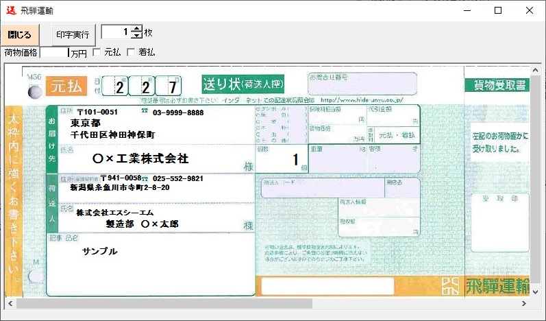
Task: Enable the 元払 checkbox
Action: (x=97, y=52)
